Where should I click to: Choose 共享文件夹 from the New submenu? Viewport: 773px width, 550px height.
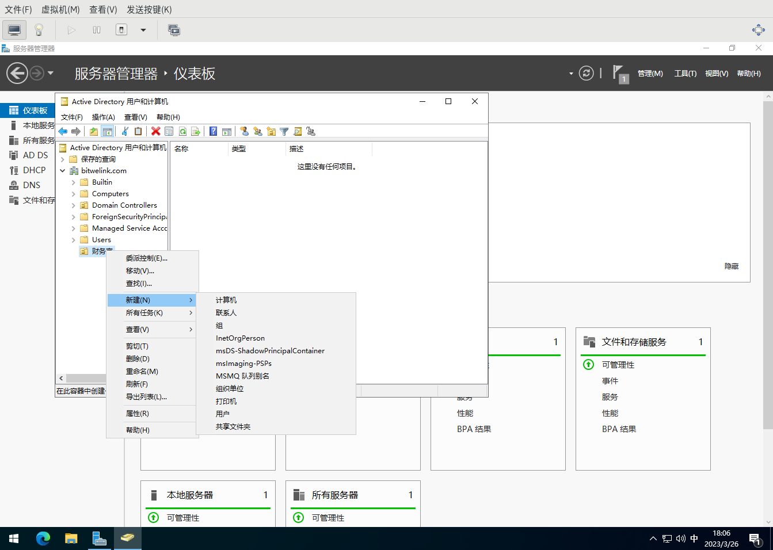point(233,427)
